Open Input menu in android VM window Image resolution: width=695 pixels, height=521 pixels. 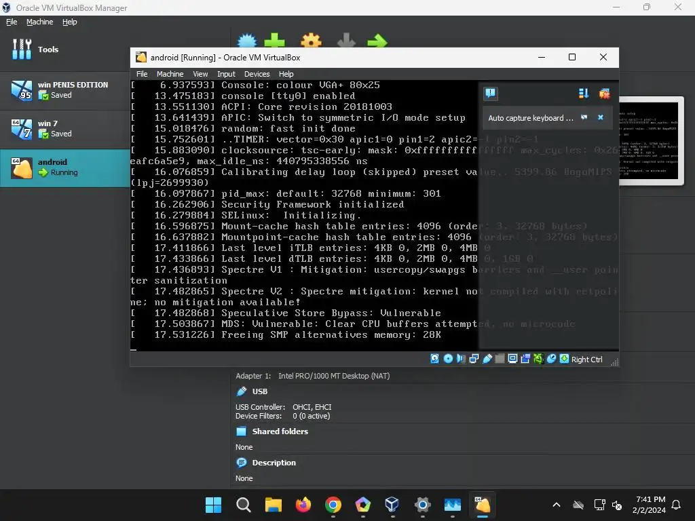point(226,74)
